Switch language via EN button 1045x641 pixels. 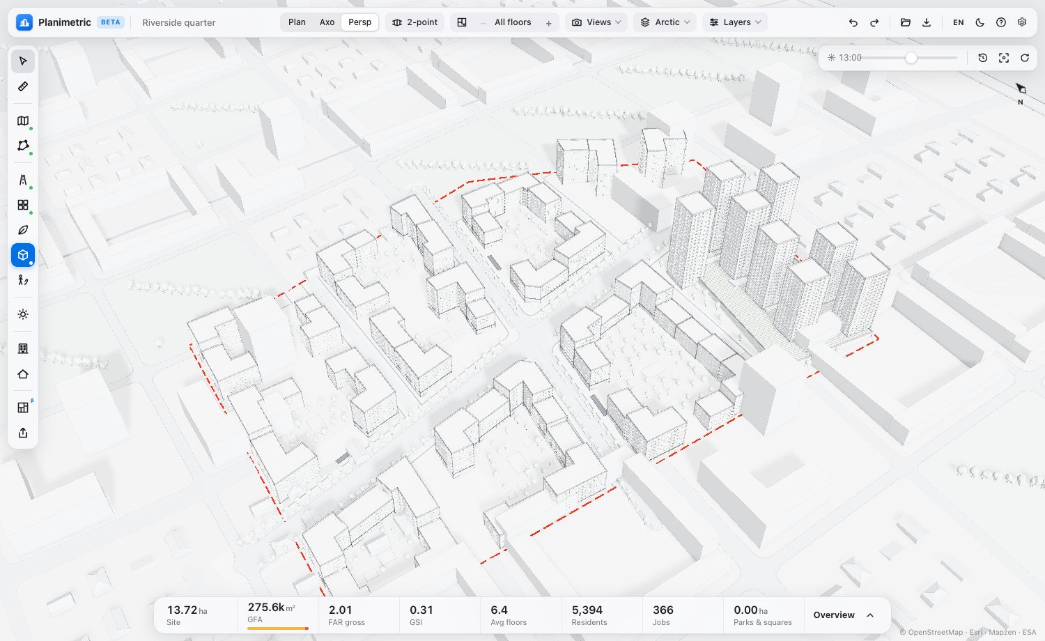pyautogui.click(x=959, y=22)
